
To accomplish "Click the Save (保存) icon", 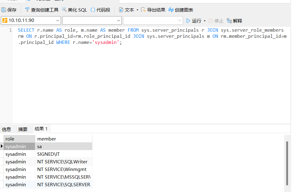I will [x=4, y=10].
